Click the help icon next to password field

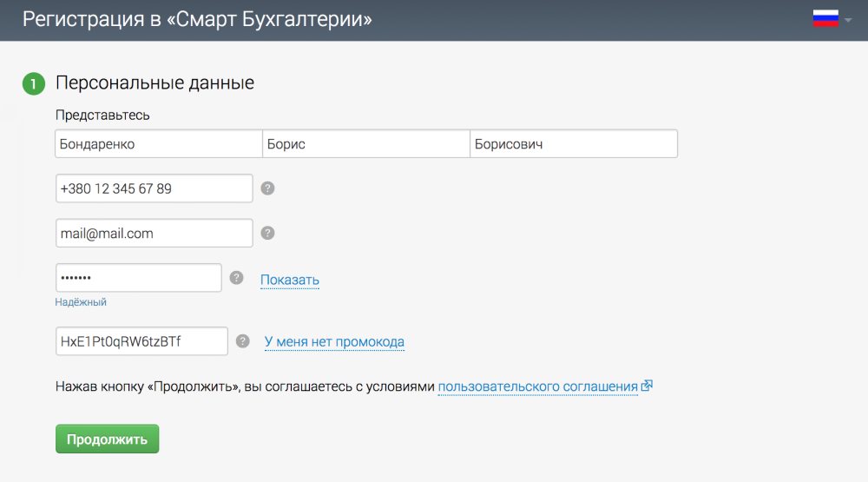[x=236, y=278]
